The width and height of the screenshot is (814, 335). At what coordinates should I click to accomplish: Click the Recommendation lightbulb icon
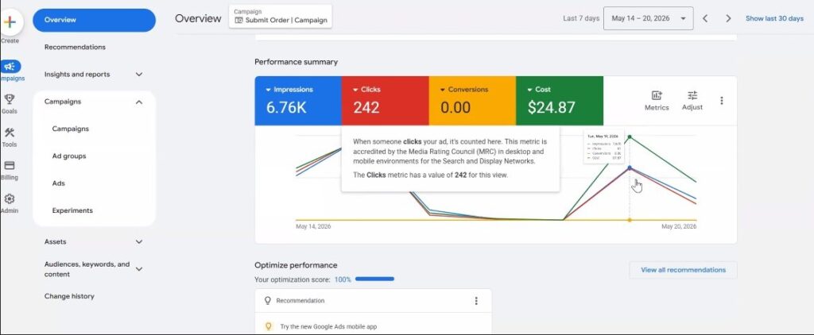coord(268,301)
